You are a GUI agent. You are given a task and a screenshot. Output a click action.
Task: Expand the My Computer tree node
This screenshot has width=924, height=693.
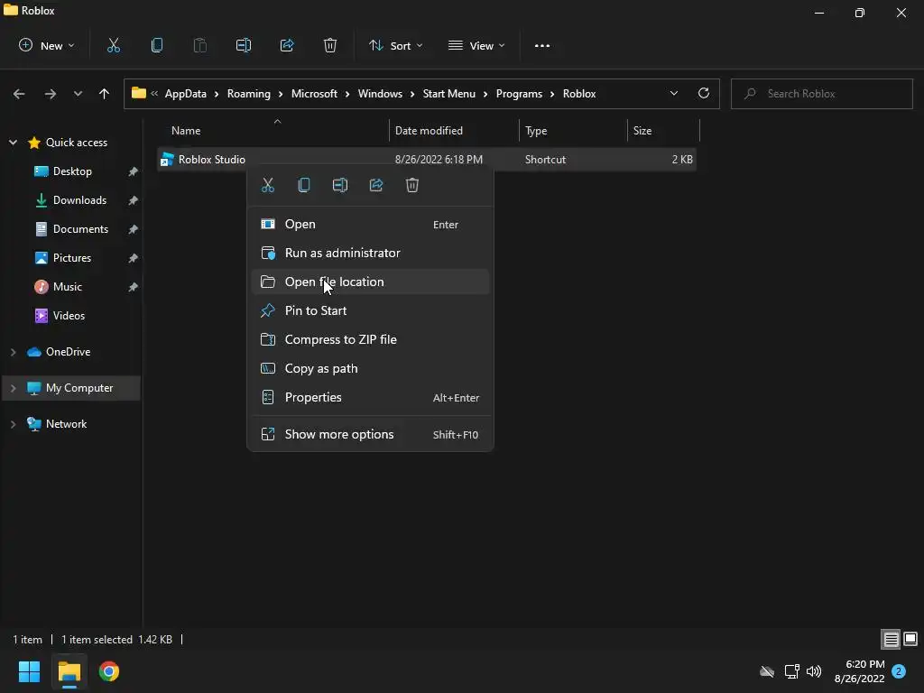pos(13,388)
